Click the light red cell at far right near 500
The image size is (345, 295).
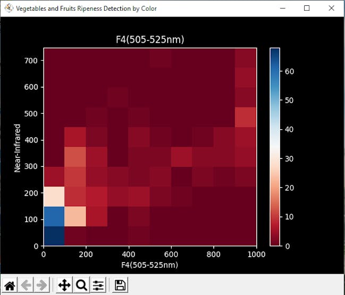246,117
